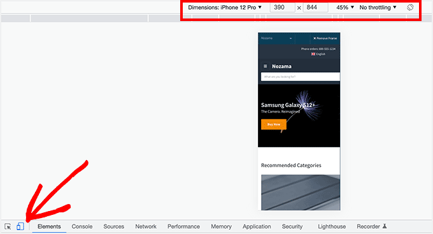Click the height field showing 844
Viewport: 433px width, 234px height.
[315, 8]
